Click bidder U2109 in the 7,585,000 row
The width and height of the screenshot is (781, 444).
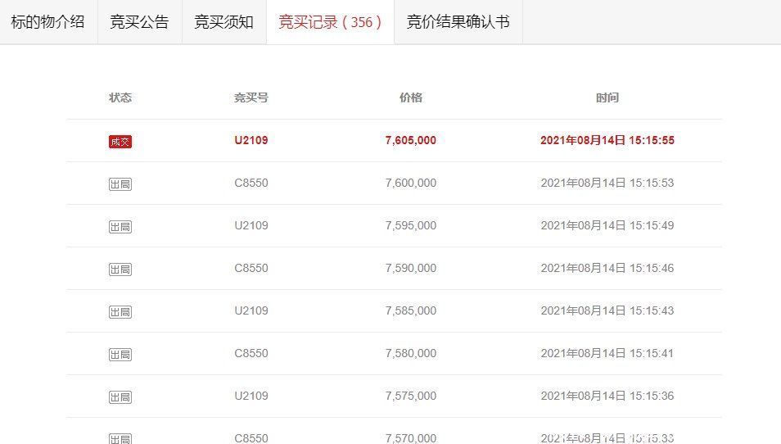(251, 310)
